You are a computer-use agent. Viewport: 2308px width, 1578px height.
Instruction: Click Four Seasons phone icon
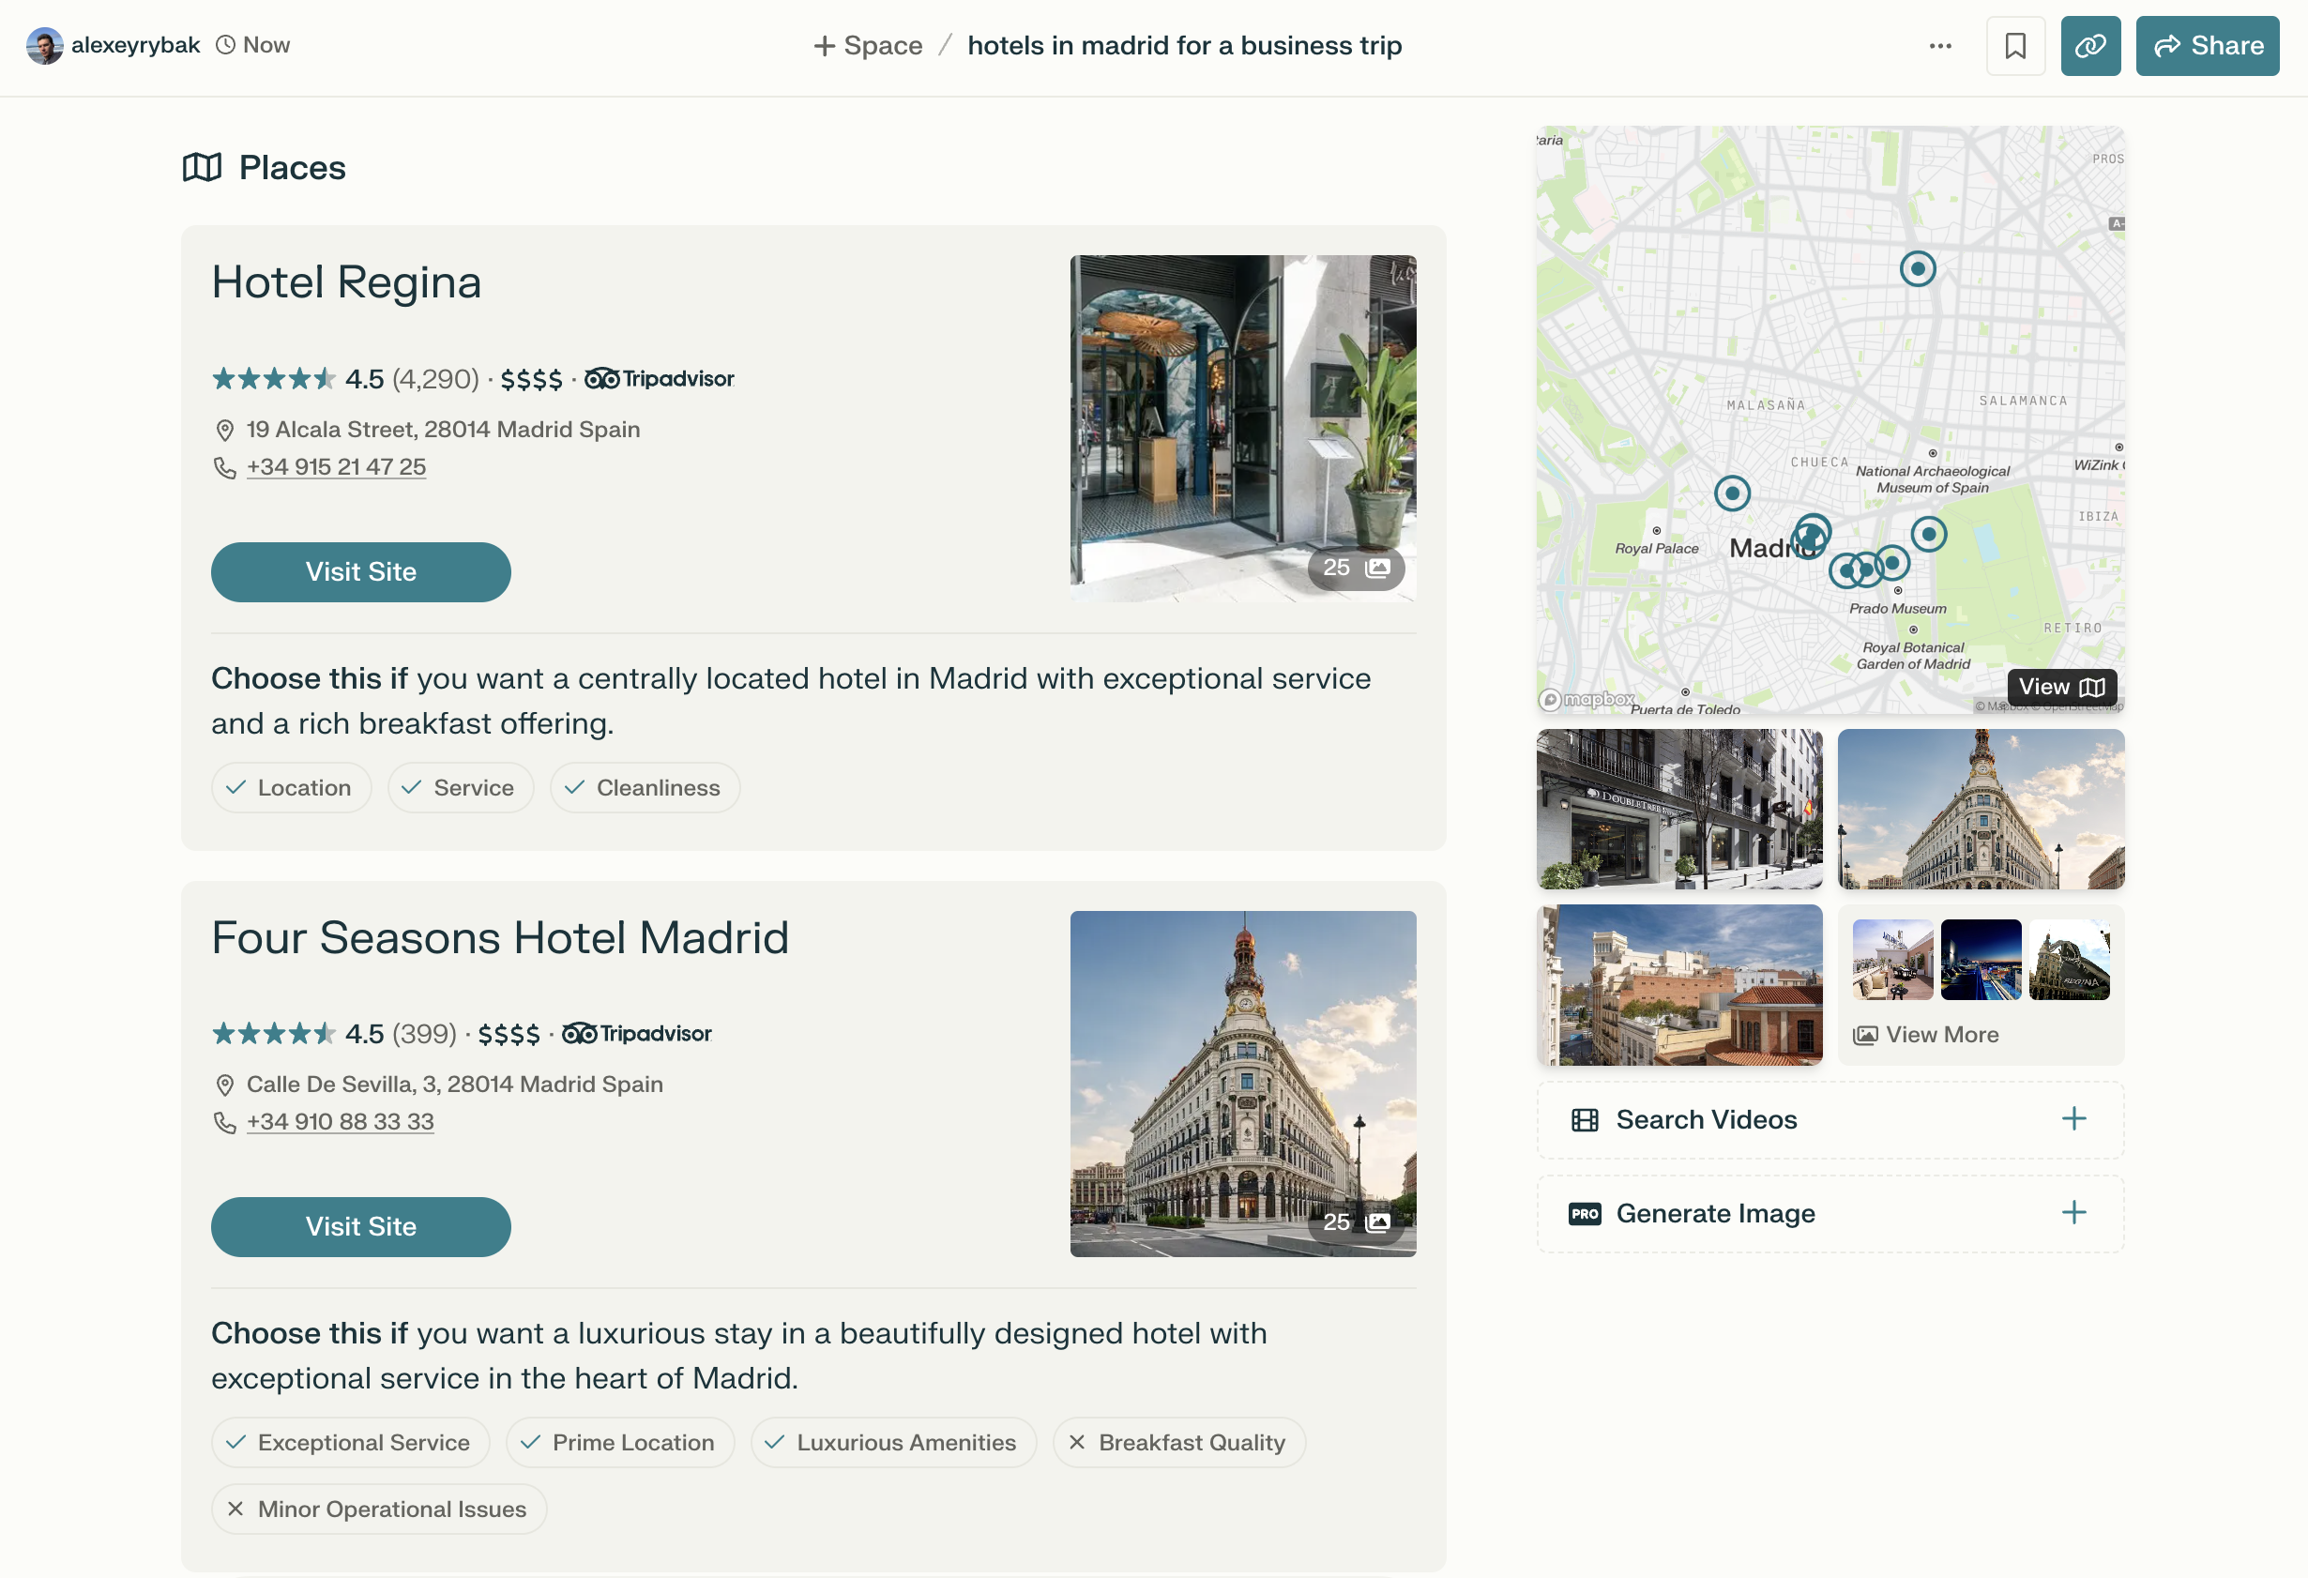225,1122
